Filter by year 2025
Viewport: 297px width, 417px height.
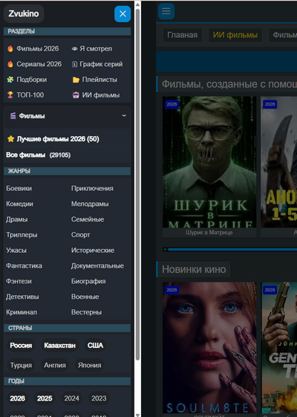pyautogui.click(x=45, y=398)
